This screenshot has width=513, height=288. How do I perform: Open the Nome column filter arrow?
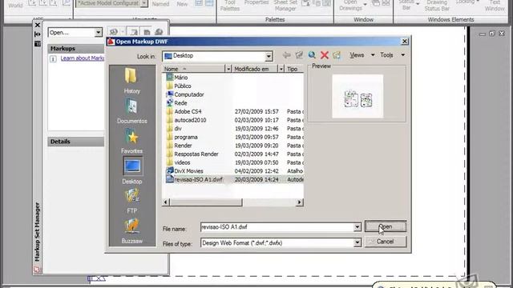pos(228,69)
